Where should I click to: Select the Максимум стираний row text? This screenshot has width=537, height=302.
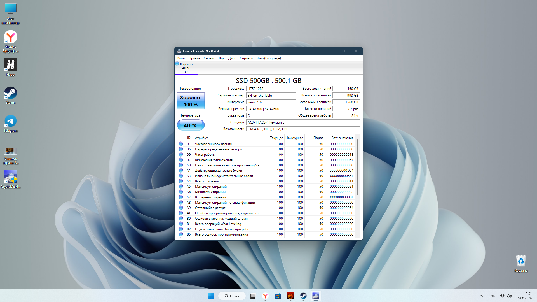pos(211,187)
